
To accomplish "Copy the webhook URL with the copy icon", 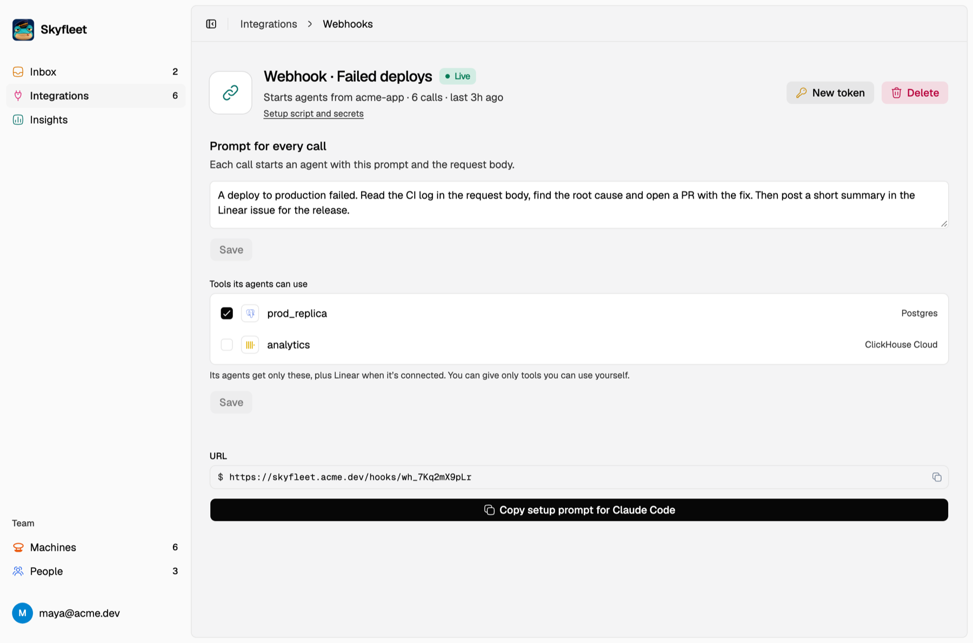I will tap(937, 477).
